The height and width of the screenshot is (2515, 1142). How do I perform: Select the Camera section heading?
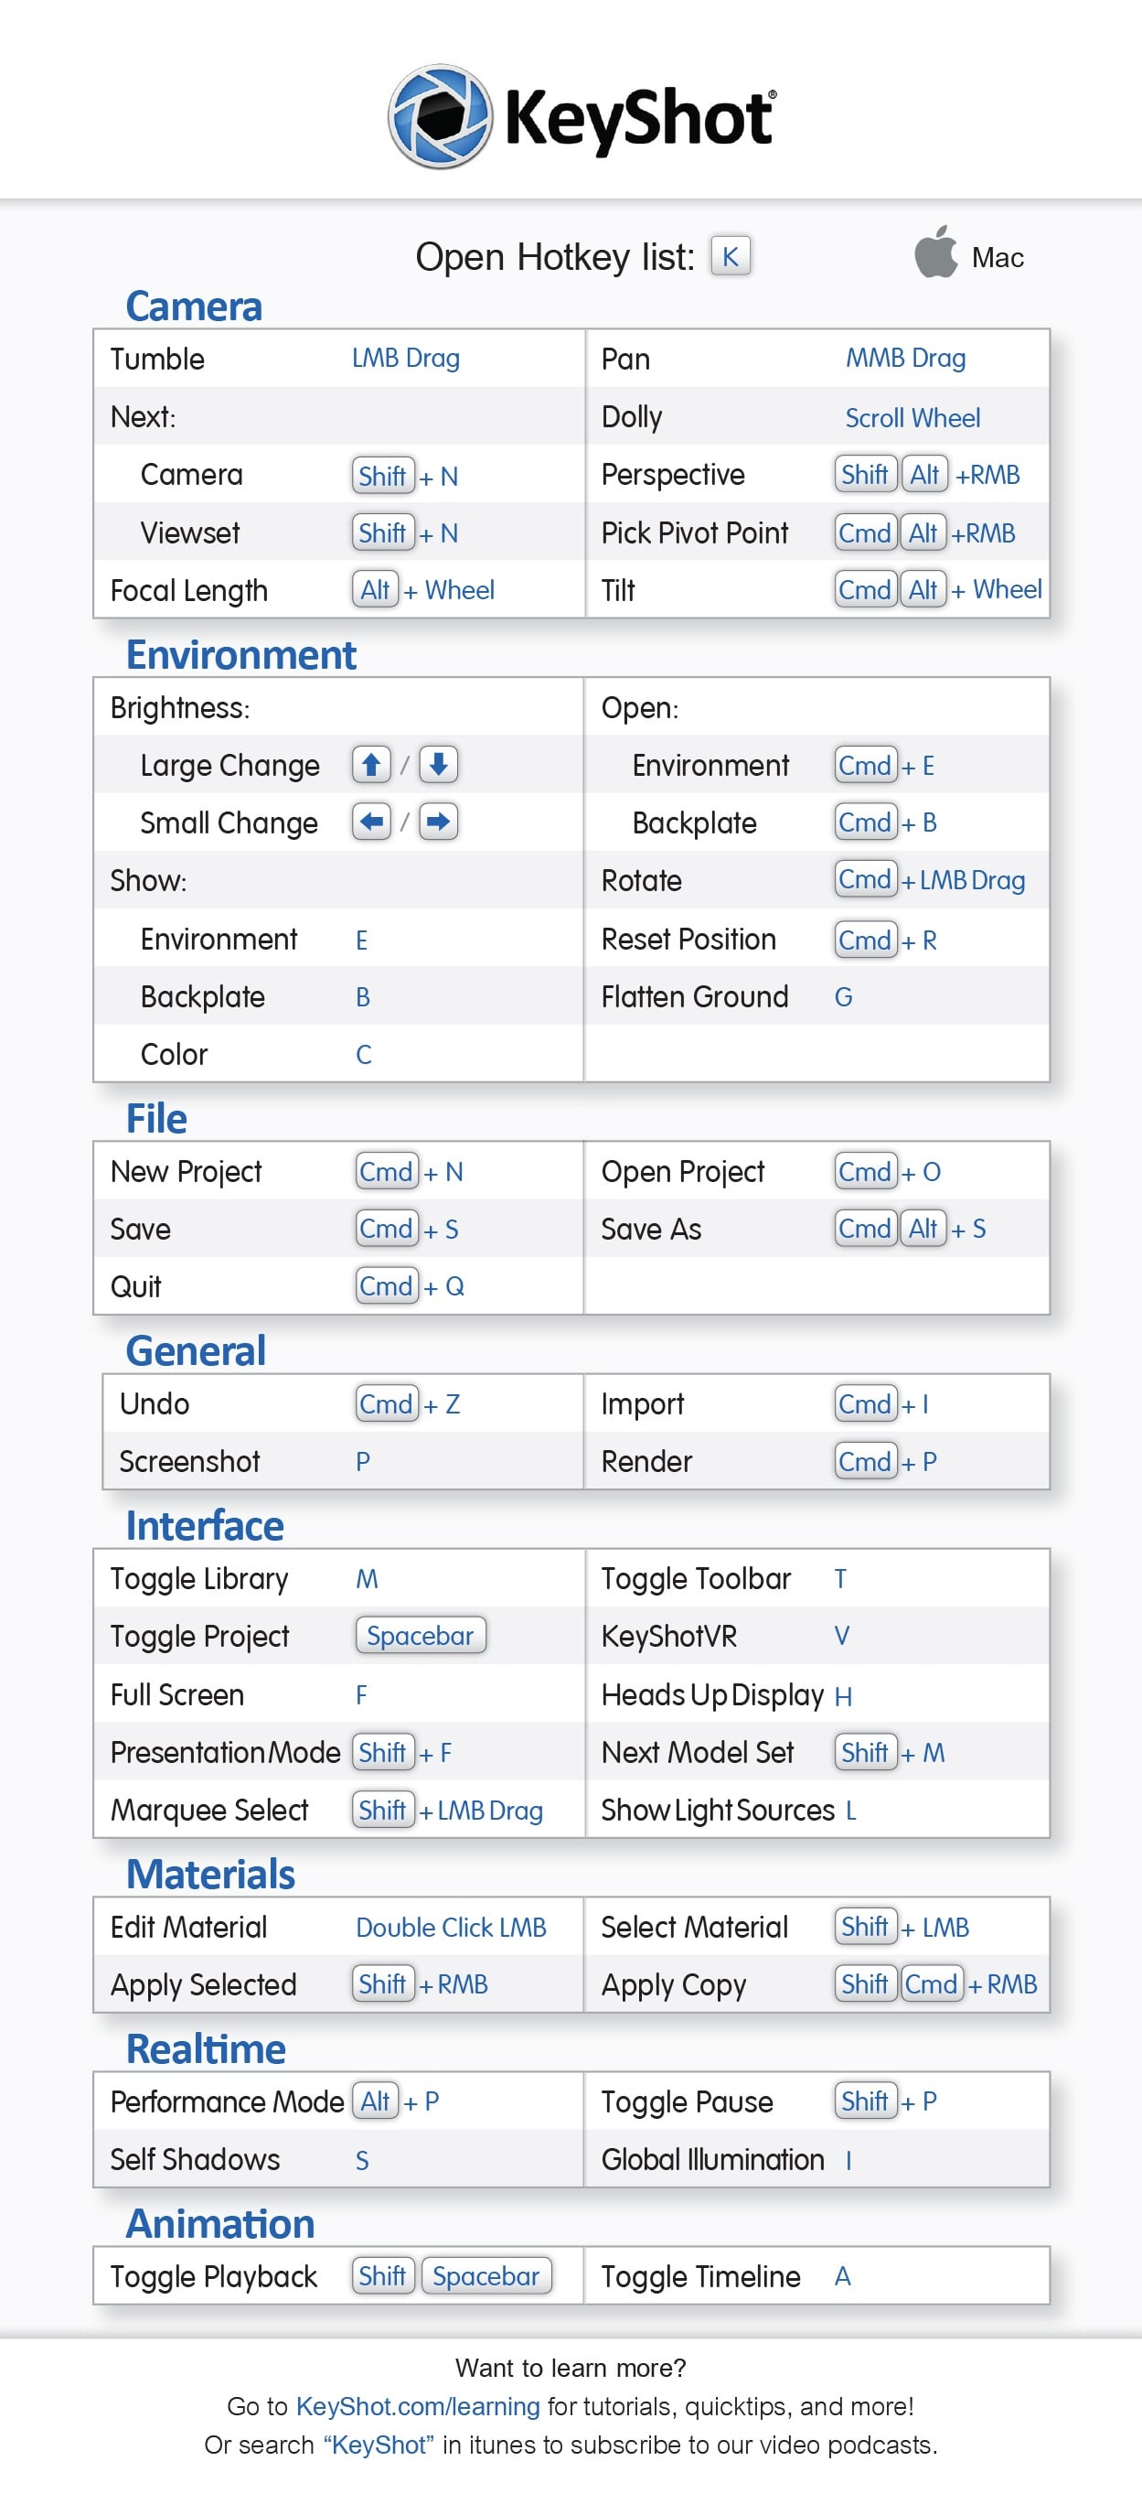(194, 306)
